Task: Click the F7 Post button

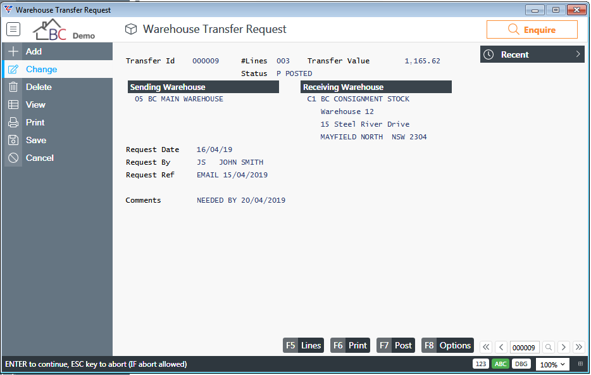Action: (x=395, y=345)
